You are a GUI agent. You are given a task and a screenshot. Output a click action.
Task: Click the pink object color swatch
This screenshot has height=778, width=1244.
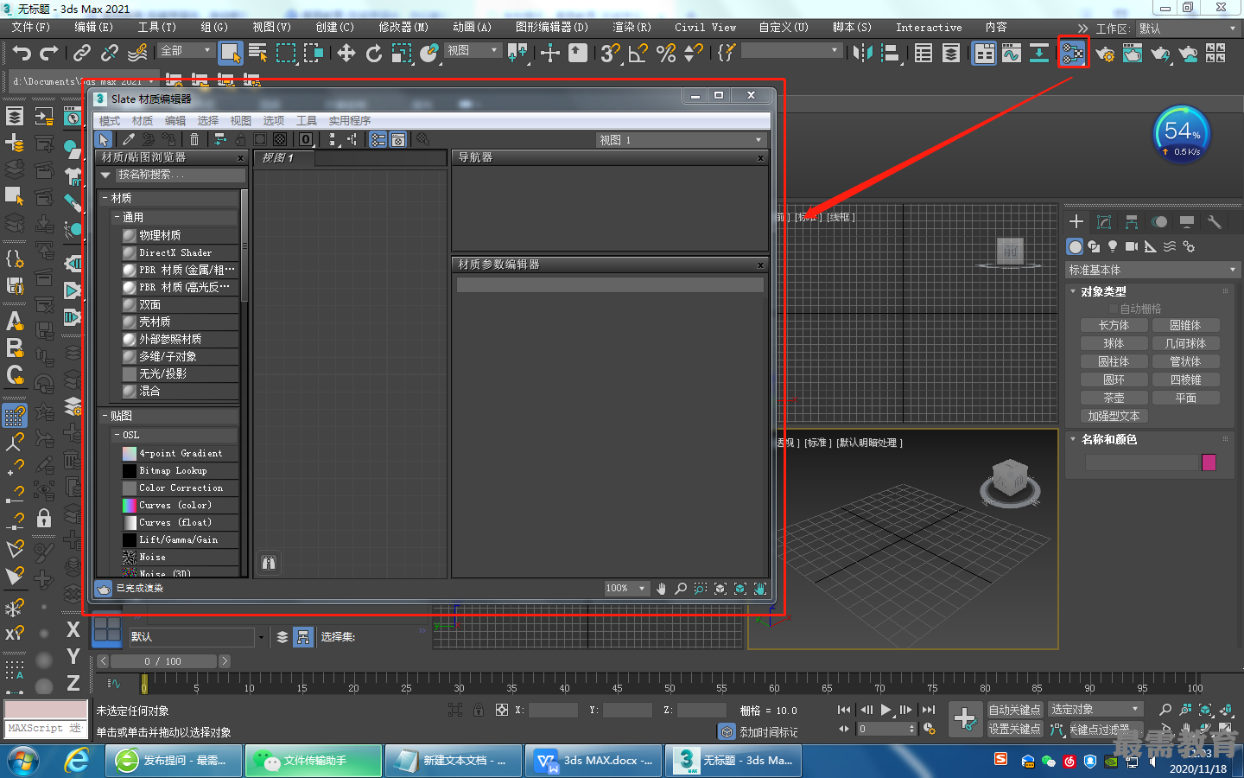click(x=1209, y=462)
